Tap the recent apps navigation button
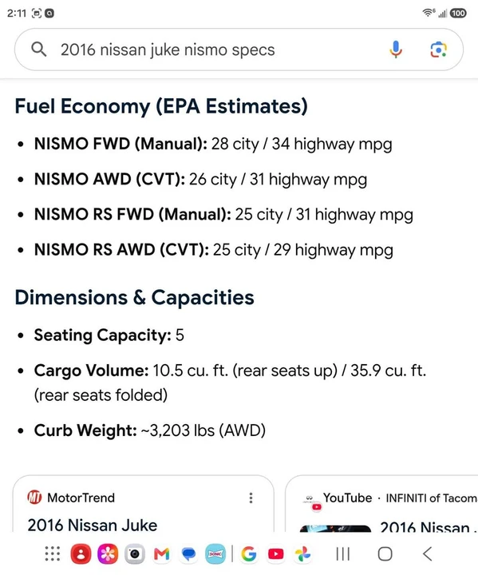 coord(342,553)
